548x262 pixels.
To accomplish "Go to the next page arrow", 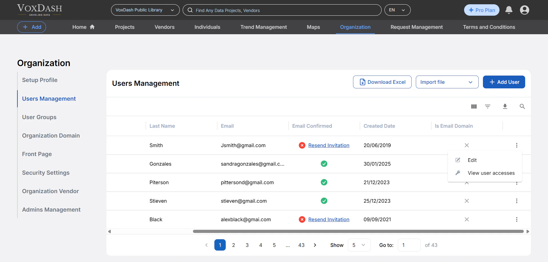I will (315, 245).
